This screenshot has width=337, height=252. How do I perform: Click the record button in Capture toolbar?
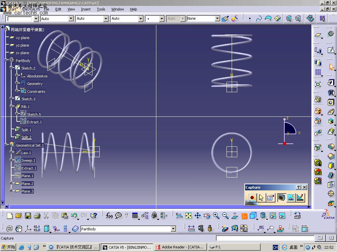[252, 197]
